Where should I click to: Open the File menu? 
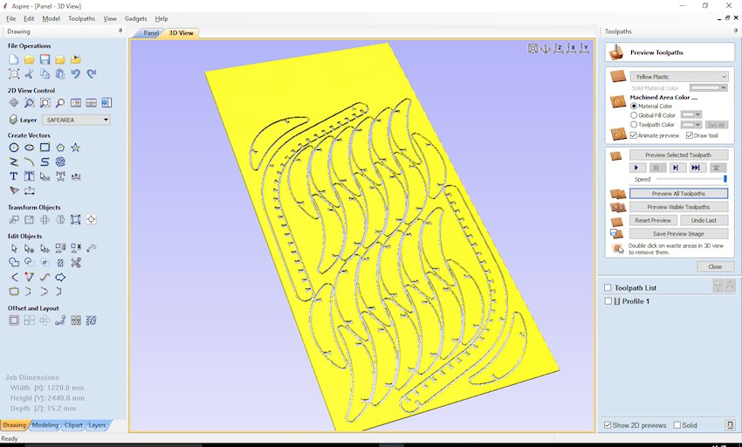tap(10, 18)
